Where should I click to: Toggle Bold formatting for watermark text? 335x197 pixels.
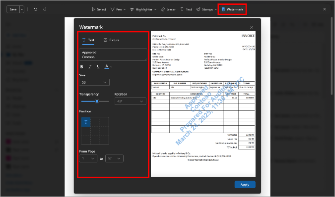(81, 67)
